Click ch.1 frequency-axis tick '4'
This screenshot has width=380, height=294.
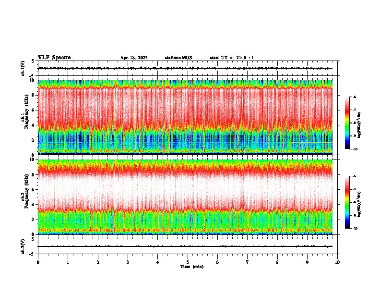[x=34, y=125]
